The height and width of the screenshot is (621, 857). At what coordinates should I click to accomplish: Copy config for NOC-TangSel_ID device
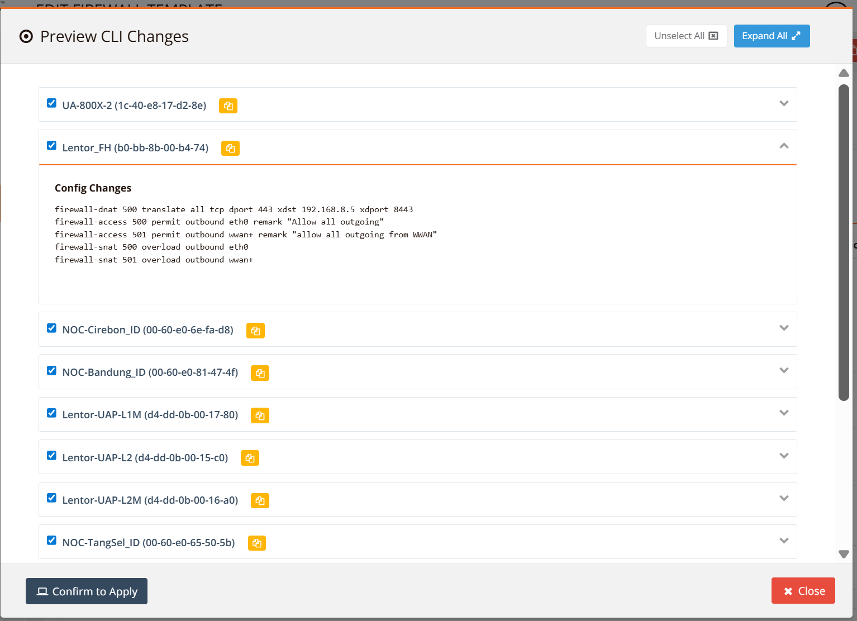tap(256, 543)
